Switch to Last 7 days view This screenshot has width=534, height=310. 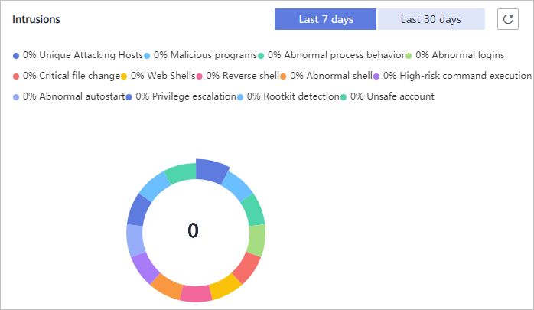pos(326,19)
